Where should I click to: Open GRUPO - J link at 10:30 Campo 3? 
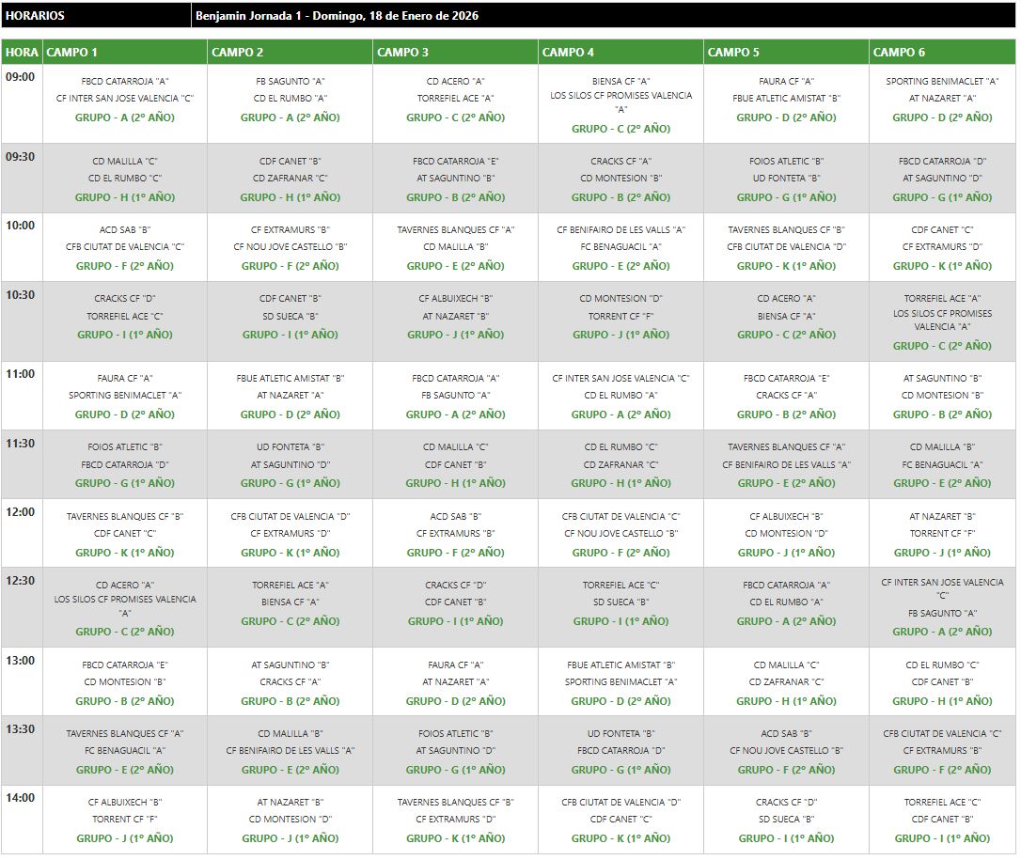tap(455, 335)
